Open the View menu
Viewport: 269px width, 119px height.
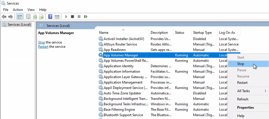click(x=31, y=10)
